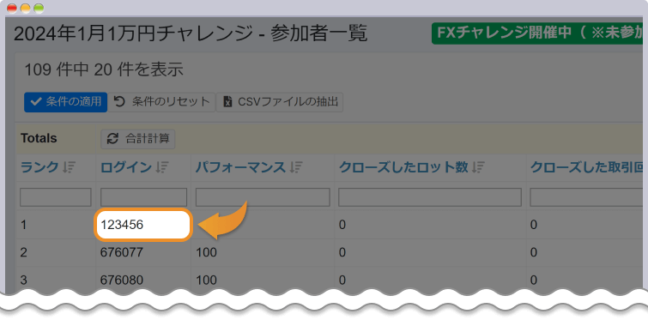Viewport: 648px width, 320px height.
Task: Maximize the window with the green button
Action: point(39,9)
